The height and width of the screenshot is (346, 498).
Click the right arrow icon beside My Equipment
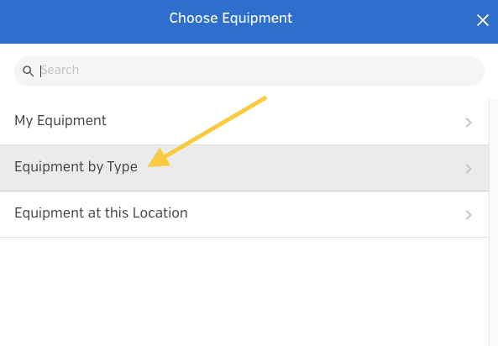(x=469, y=123)
